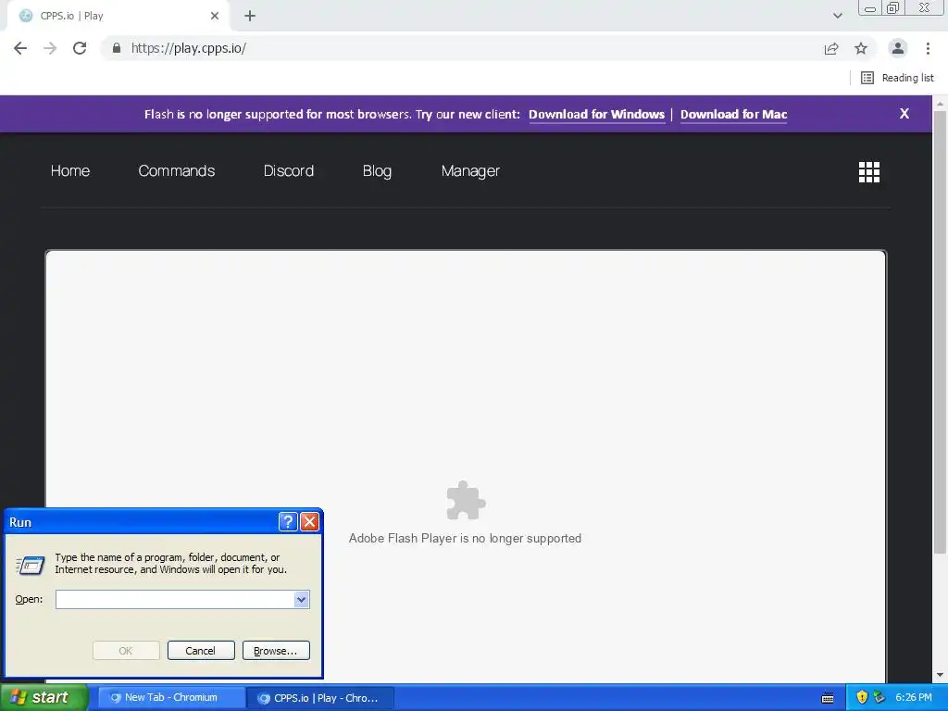Switch to CPPS.io Play taskbar item

[x=320, y=698]
